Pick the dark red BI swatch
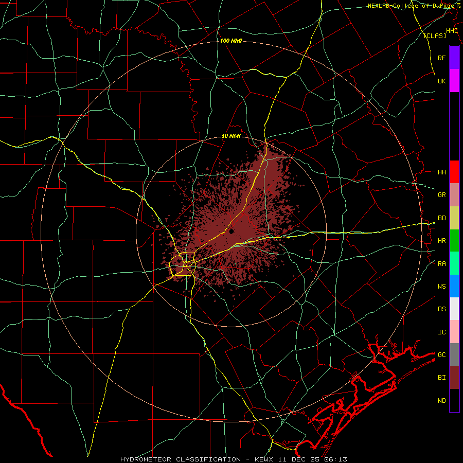 click(x=454, y=378)
